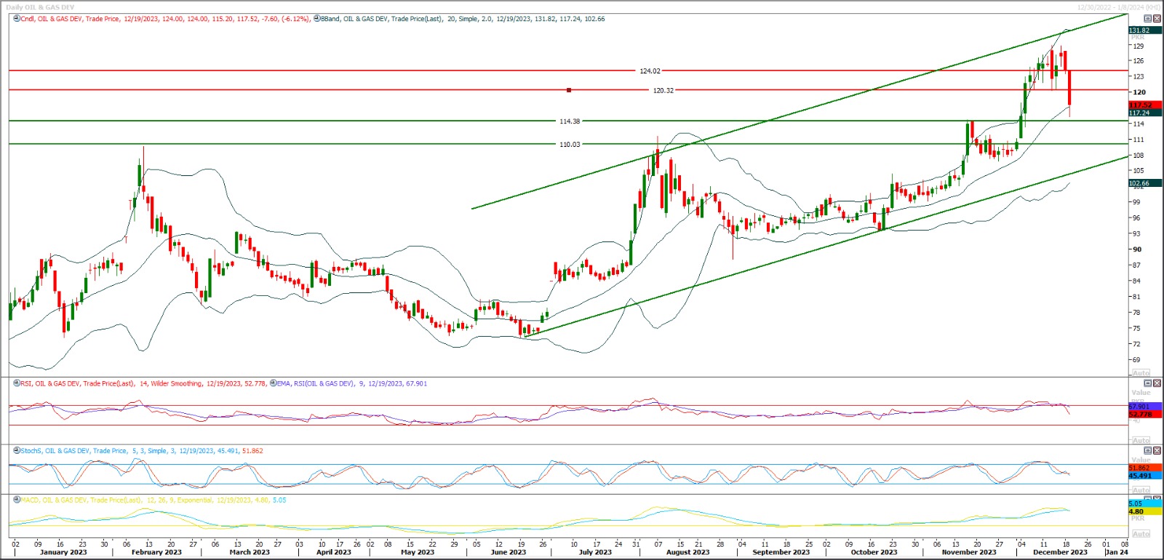Click the 117.52 last price tag

pos(1141,105)
